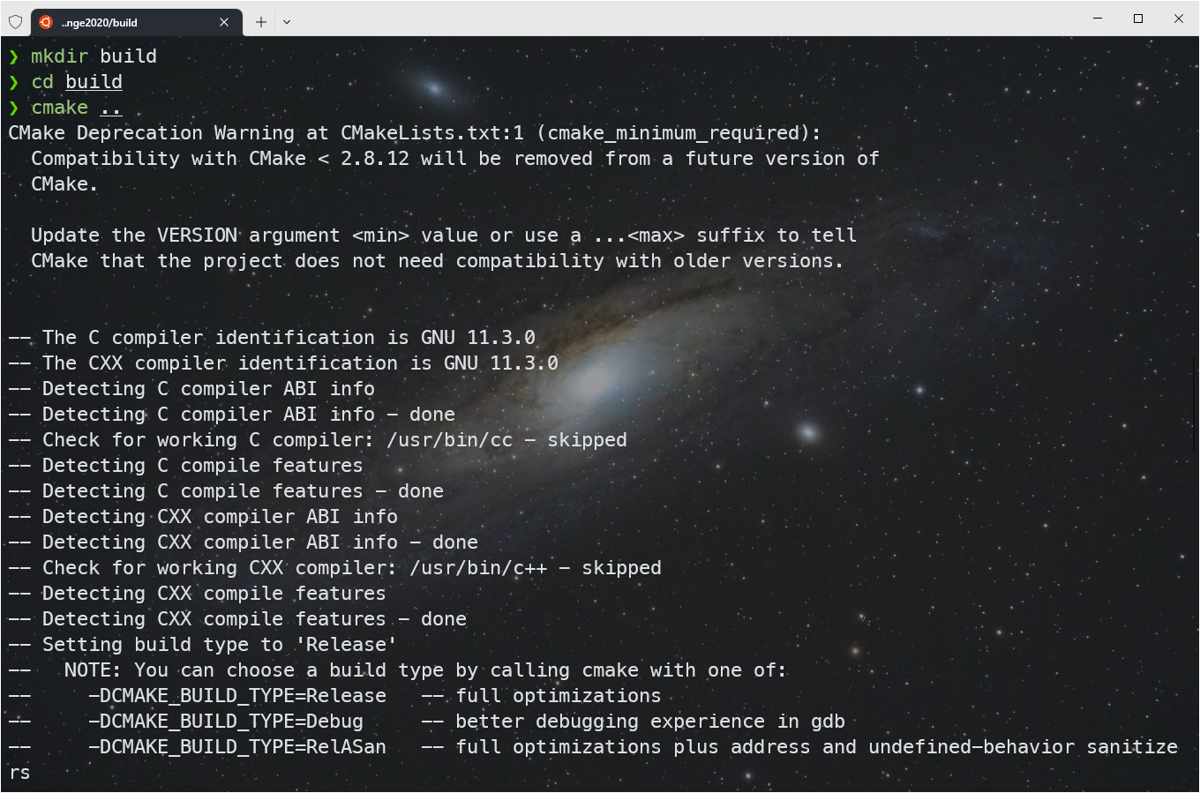Click the CMake Deprecation Warning line
The width and height of the screenshot is (1200, 793).
[415, 133]
